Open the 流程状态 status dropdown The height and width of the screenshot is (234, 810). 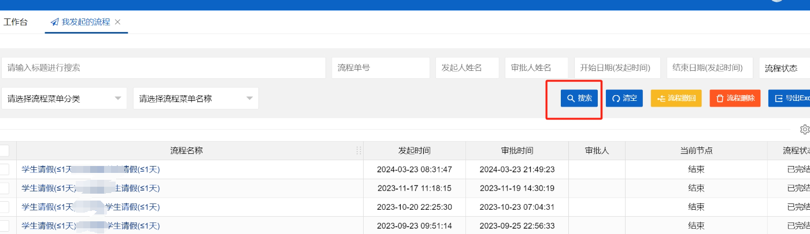pyautogui.click(x=784, y=68)
